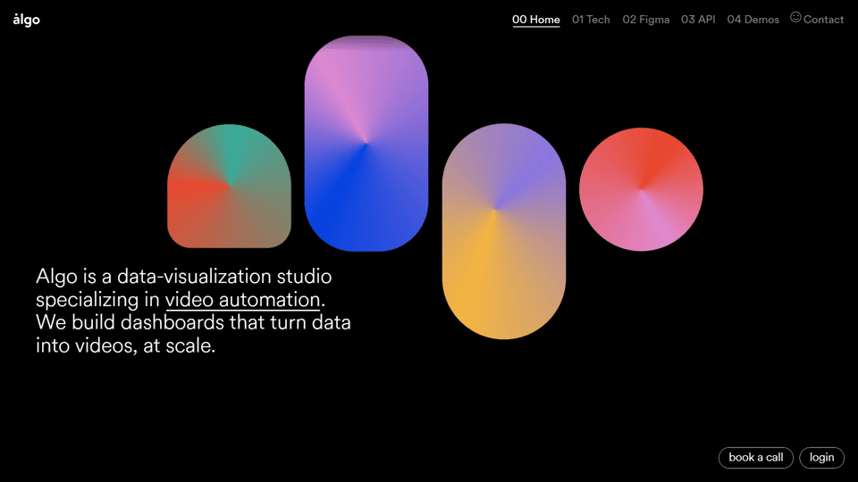Go to the 01 Tech page
Screen dimensions: 858x482
[591, 20]
